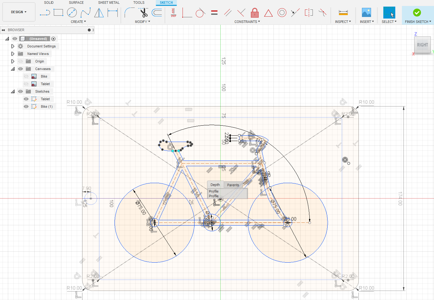Click Finish Sketch green checkmark
434x300 pixels.
point(417,13)
